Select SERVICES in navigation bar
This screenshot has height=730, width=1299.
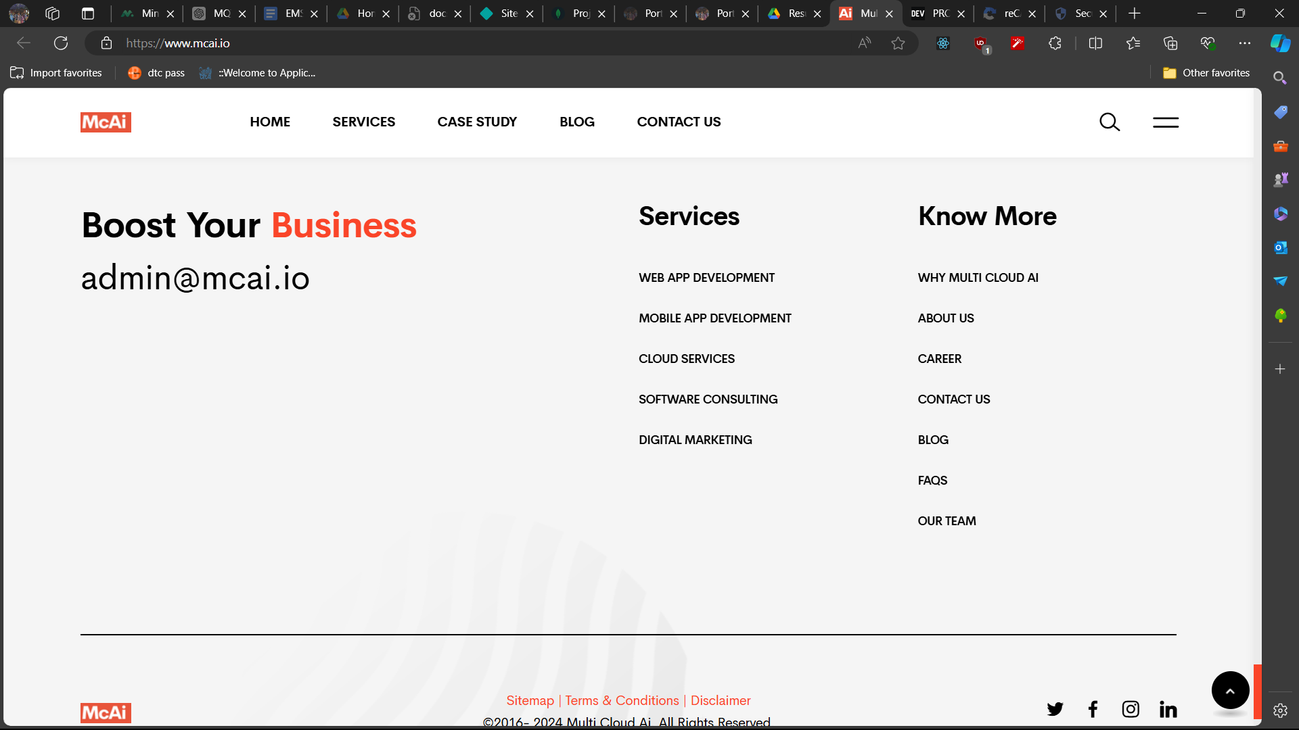363,122
